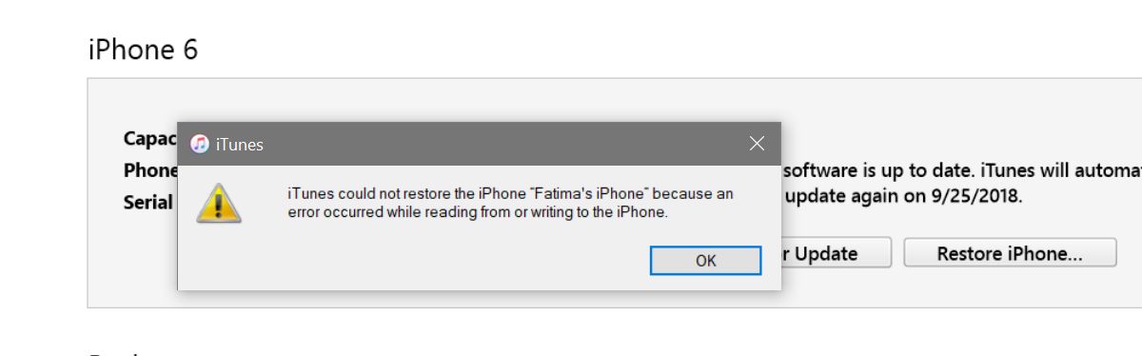The image size is (1142, 356).
Task: Click the yellow warning triangle icon
Action: (218, 203)
